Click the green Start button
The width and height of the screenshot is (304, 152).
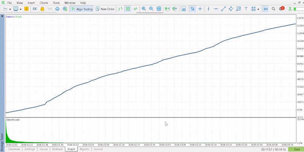tap(297, 149)
